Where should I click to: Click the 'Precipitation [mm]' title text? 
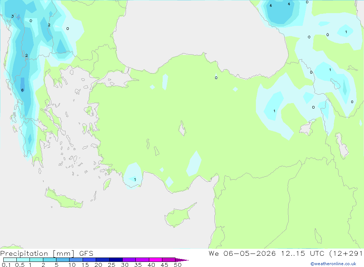pyautogui.click(x=37, y=254)
